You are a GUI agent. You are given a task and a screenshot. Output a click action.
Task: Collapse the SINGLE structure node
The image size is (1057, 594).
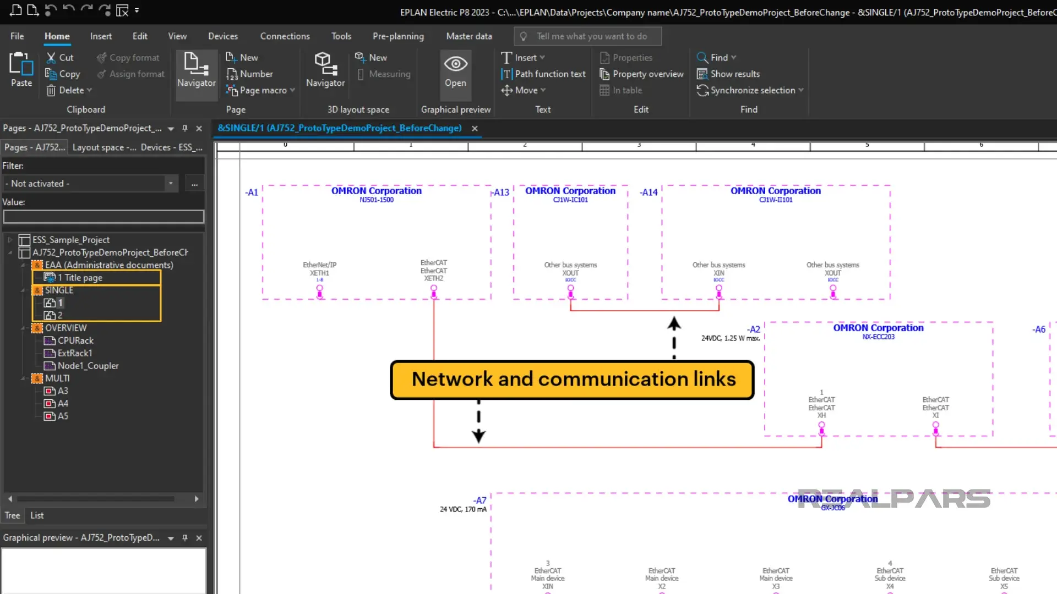pos(23,290)
